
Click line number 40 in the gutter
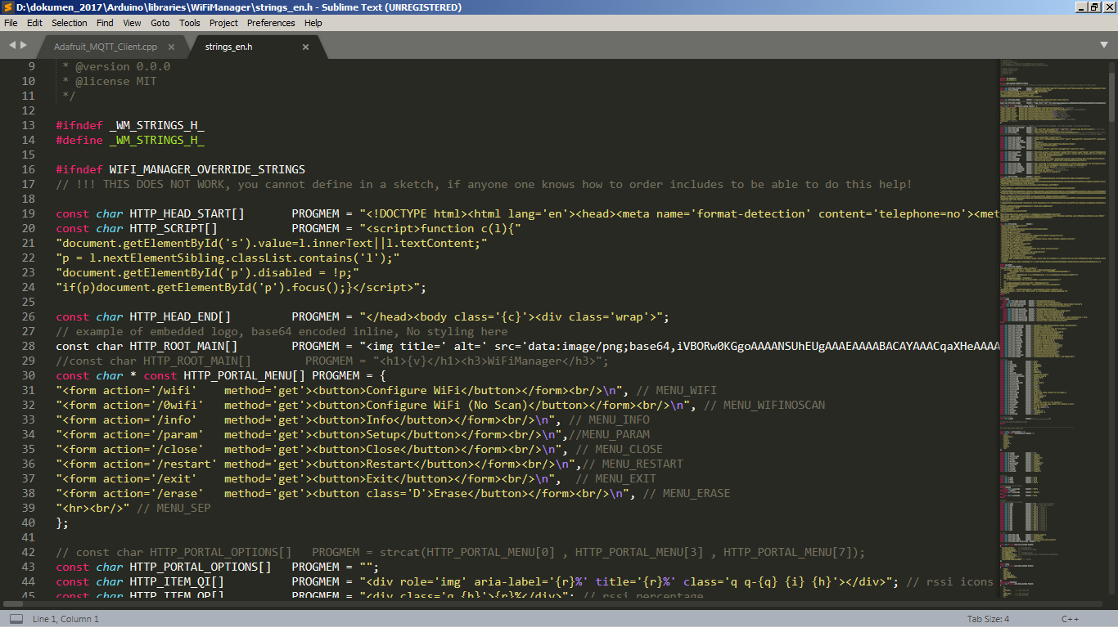[29, 523]
